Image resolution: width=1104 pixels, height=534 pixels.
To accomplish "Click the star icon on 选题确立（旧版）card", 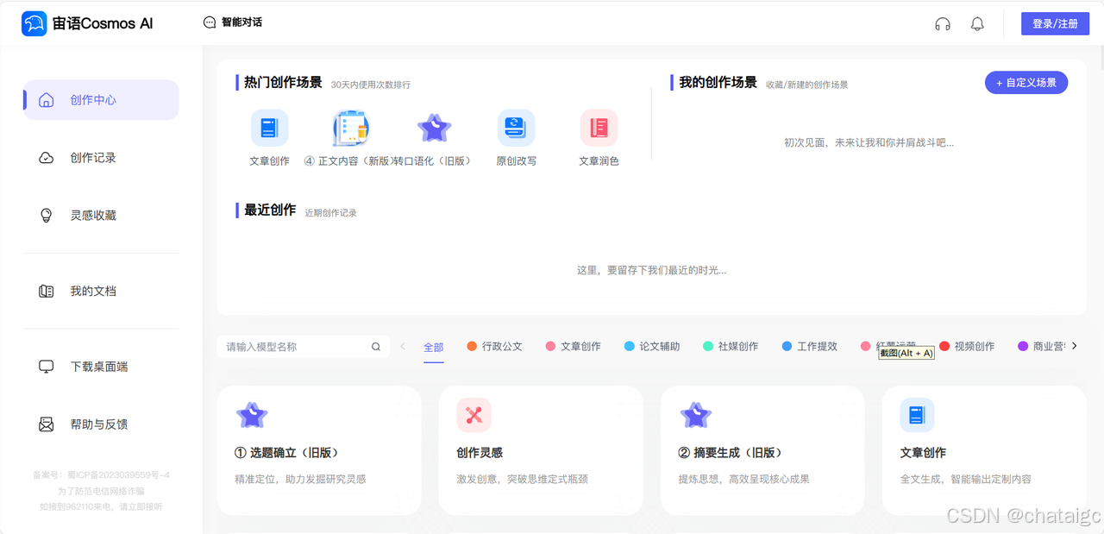I will [252, 416].
